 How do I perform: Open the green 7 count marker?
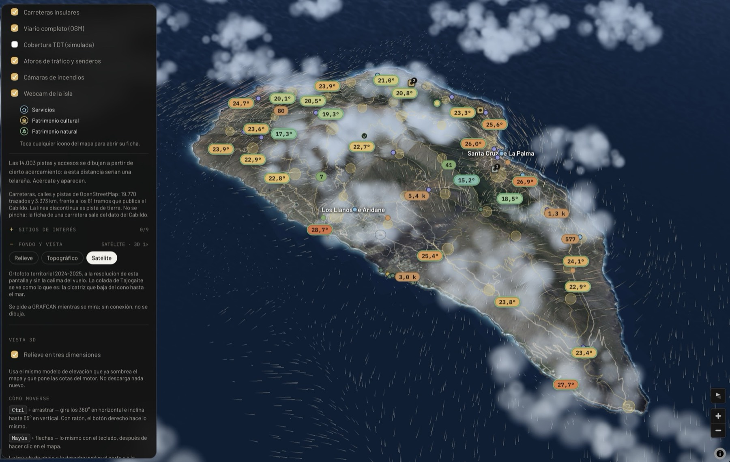pyautogui.click(x=321, y=176)
